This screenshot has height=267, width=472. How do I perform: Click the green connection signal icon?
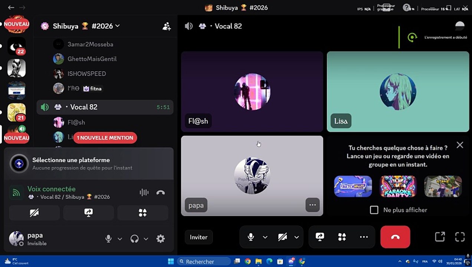(x=16, y=192)
